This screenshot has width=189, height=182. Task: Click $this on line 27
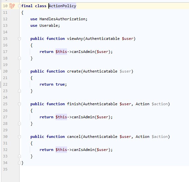(61, 117)
